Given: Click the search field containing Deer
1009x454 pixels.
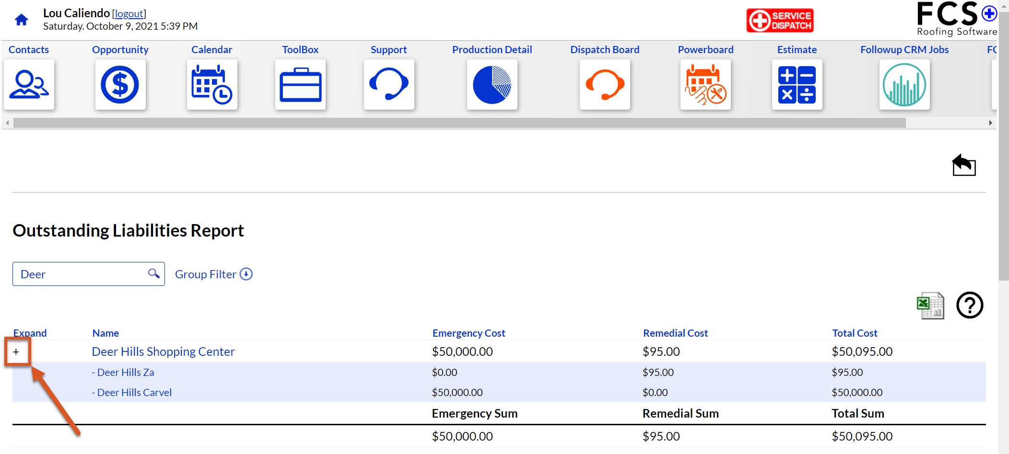Looking at the screenshot, I should (89, 274).
